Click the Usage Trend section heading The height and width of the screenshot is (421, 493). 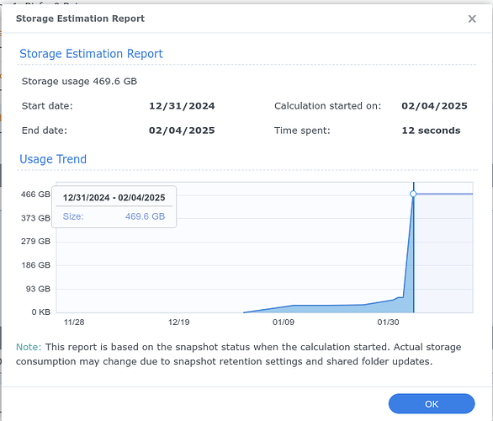click(53, 159)
